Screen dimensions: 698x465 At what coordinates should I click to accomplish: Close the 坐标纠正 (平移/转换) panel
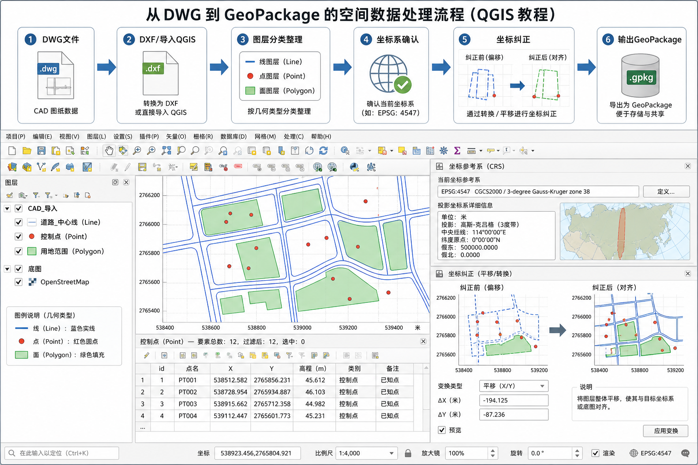pos(688,273)
